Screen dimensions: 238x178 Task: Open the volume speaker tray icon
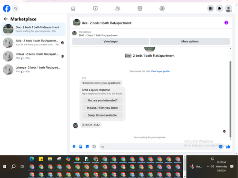pyautogui.click(x=212, y=167)
